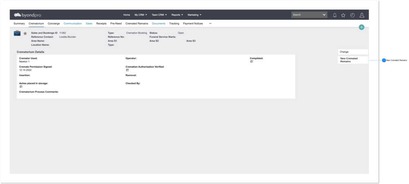Click the Checked By label
Viewport: 409px width, 184px height.
tap(133, 84)
